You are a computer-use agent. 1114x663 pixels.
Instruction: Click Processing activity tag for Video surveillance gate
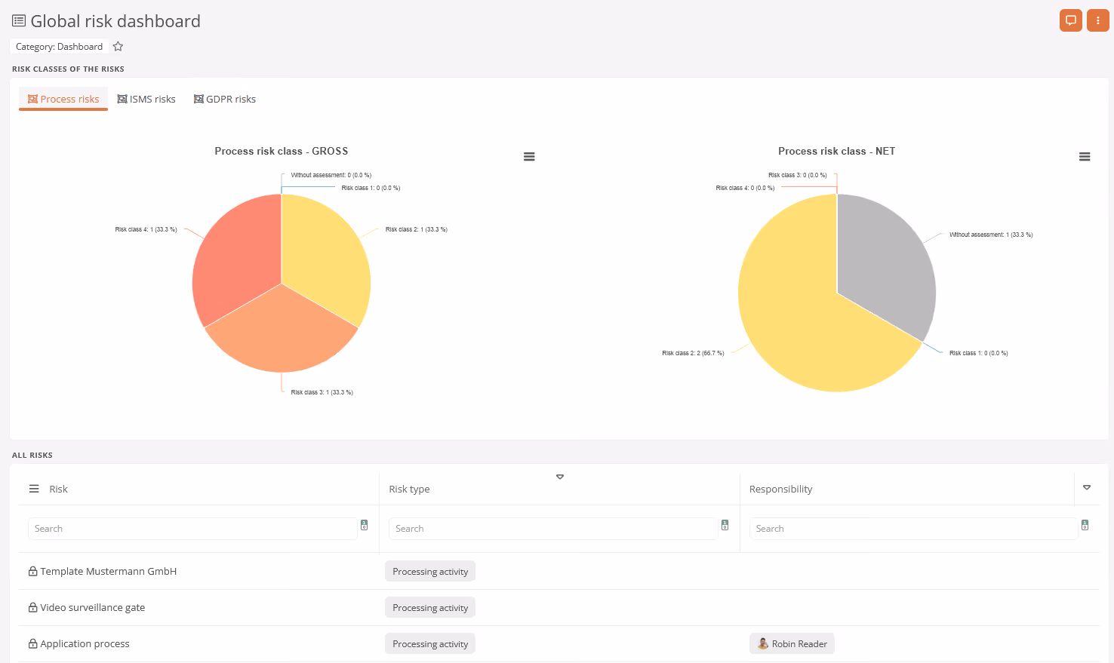[x=430, y=607]
